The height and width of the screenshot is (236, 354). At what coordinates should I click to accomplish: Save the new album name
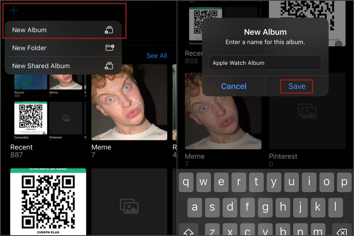click(x=297, y=86)
